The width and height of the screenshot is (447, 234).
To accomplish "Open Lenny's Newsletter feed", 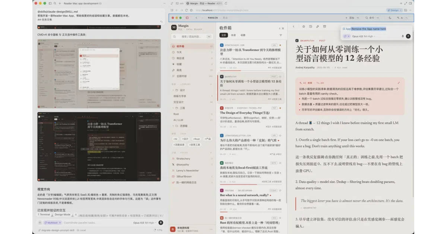I will pos(192,170).
